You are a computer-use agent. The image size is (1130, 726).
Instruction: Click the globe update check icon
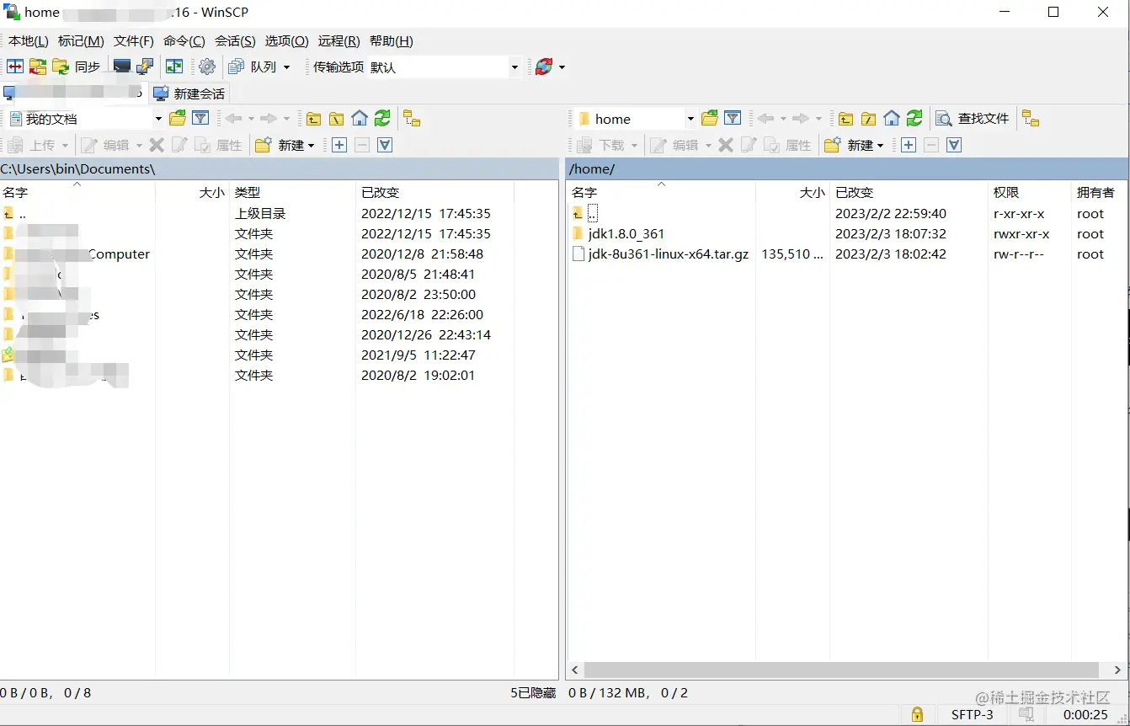point(544,67)
